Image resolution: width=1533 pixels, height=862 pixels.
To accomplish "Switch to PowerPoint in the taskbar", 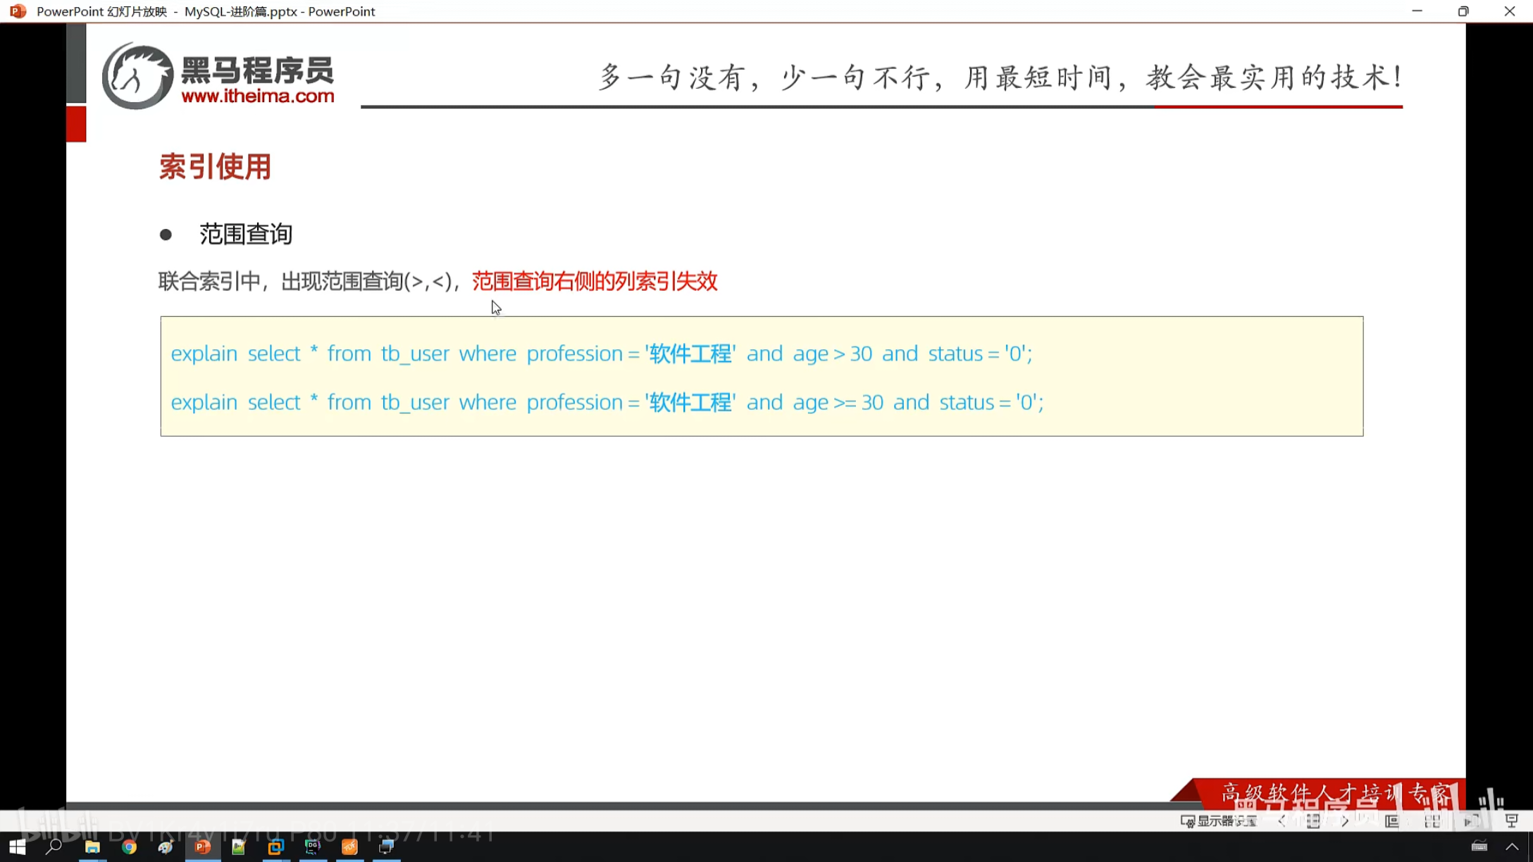I will coord(203,847).
